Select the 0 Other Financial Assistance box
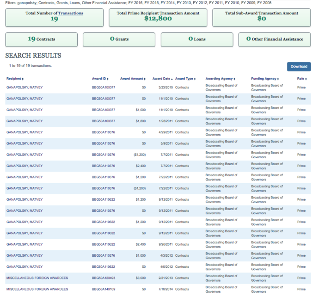The image size is (319, 297). coord(275,39)
